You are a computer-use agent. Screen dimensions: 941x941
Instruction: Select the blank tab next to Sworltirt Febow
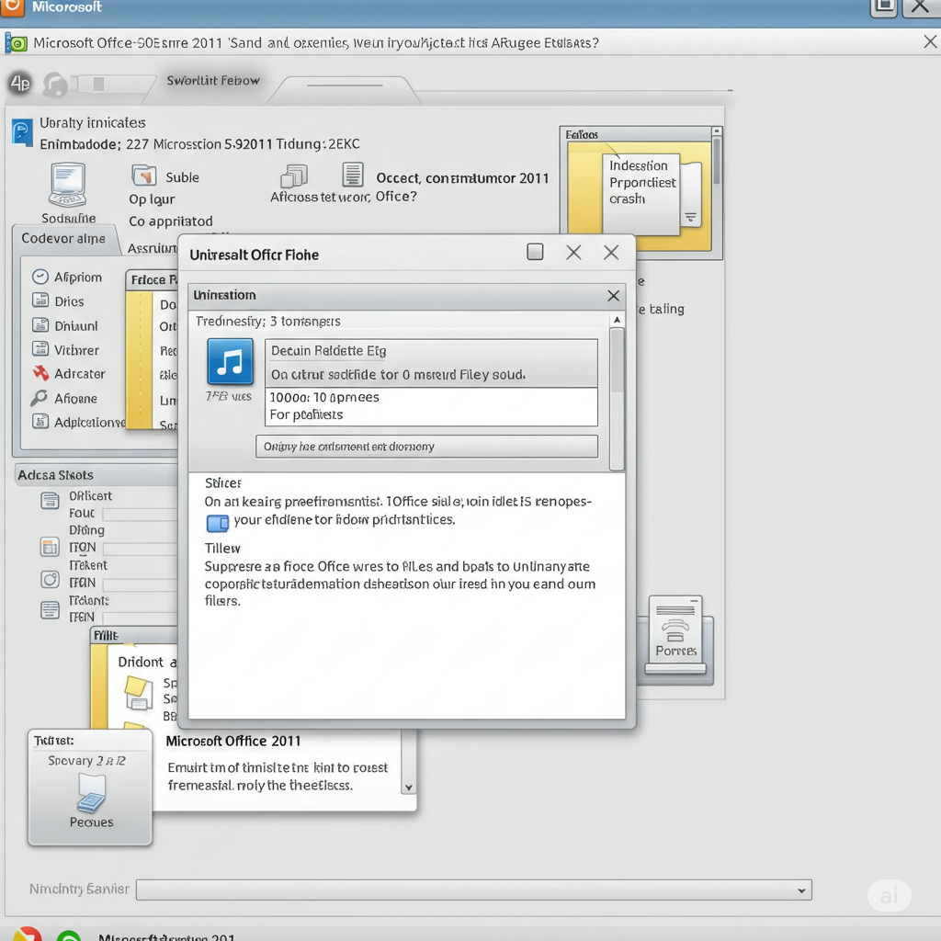[x=345, y=90]
